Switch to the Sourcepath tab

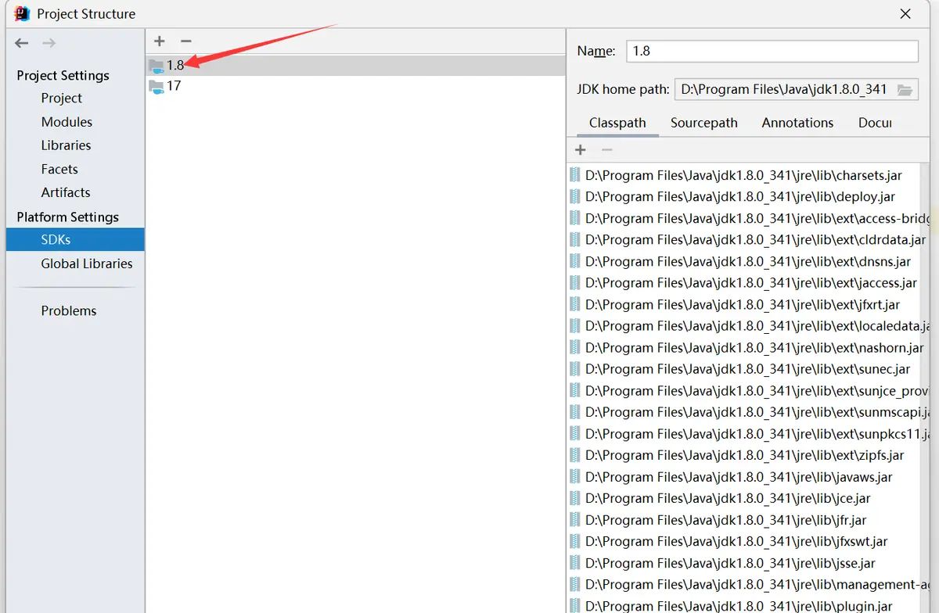[704, 123]
